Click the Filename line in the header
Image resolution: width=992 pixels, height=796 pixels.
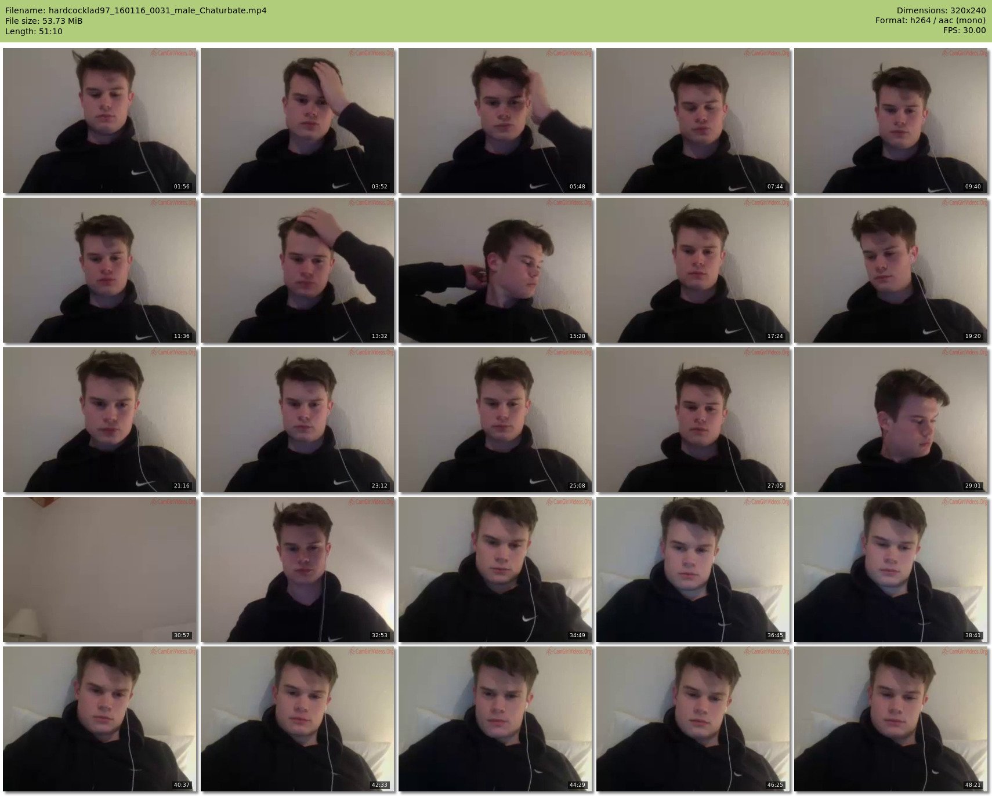click(x=136, y=10)
